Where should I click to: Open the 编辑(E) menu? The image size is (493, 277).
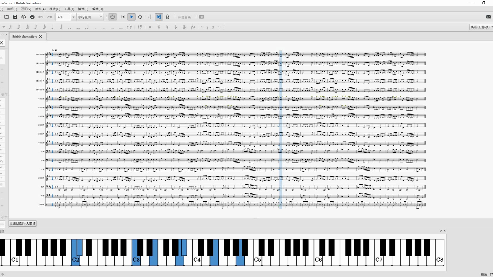coord(12,9)
